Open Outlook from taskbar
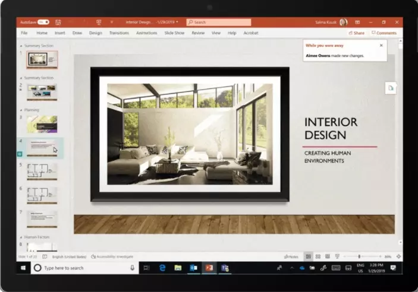Screen dimensions: 418x292 (x=193, y=268)
